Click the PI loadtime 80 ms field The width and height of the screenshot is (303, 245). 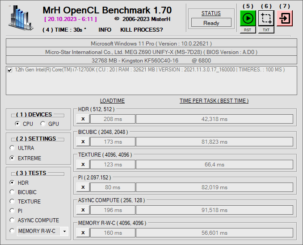[113, 187]
